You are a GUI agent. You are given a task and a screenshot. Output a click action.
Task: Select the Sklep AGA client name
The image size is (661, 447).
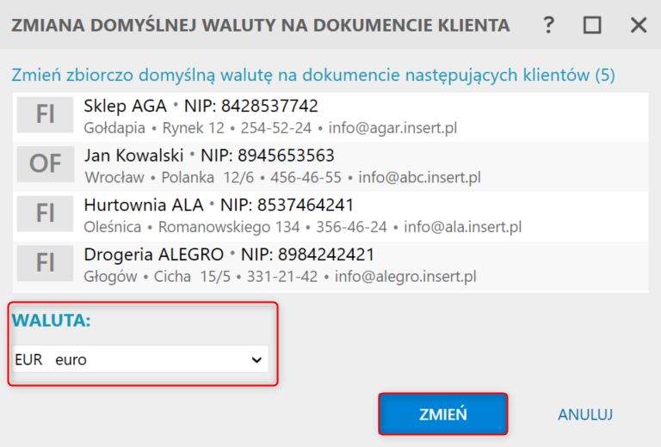(125, 107)
